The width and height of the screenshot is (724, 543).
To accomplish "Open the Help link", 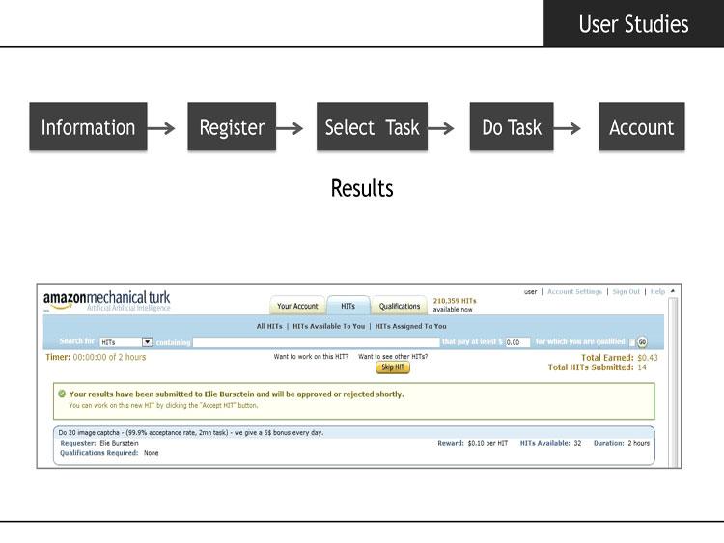I will [657, 292].
